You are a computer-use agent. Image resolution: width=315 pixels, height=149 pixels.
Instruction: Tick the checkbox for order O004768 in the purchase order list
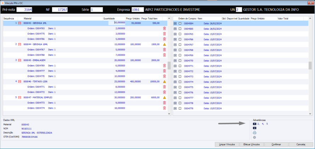point(180,50)
